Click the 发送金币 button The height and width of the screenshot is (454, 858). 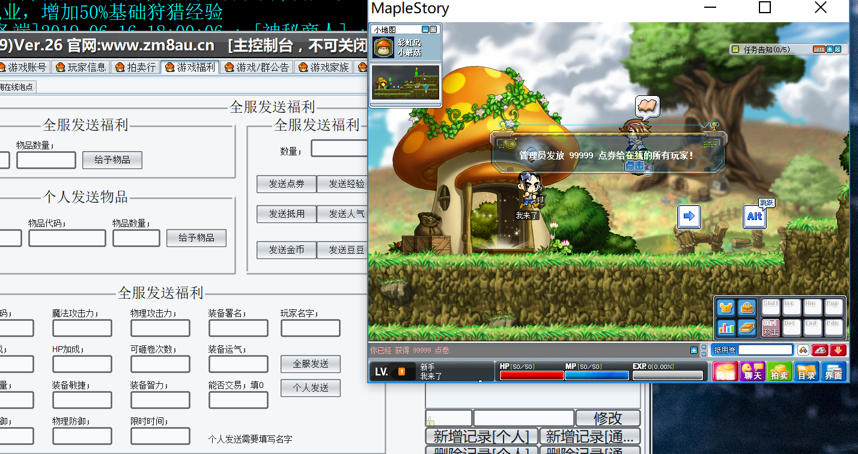pos(287,250)
